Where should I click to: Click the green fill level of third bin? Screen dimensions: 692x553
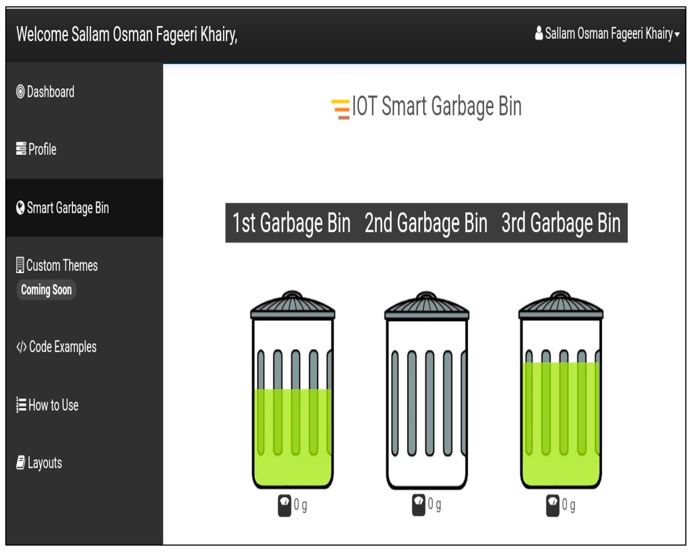point(561,423)
